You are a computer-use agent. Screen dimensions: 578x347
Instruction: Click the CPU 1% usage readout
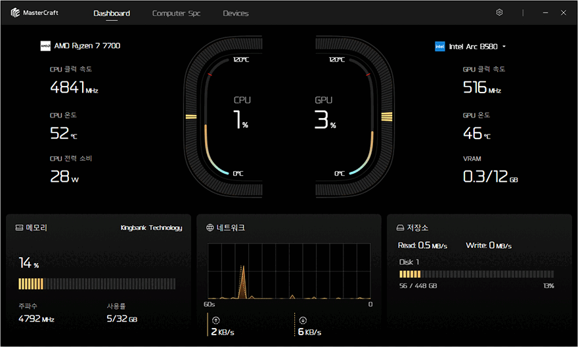pos(241,119)
